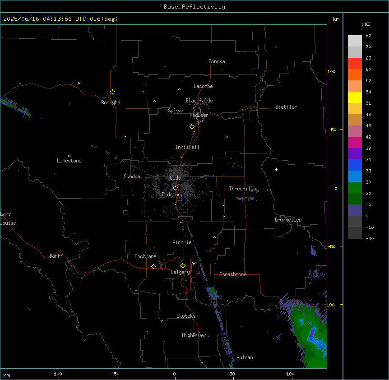Click the Airdrie city label
The width and height of the screenshot is (389, 380).
pos(182,242)
